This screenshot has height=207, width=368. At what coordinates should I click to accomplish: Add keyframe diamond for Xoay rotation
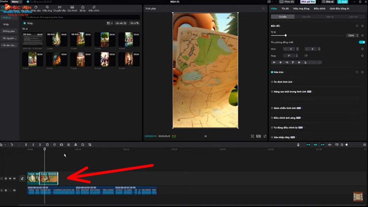coord(362,56)
